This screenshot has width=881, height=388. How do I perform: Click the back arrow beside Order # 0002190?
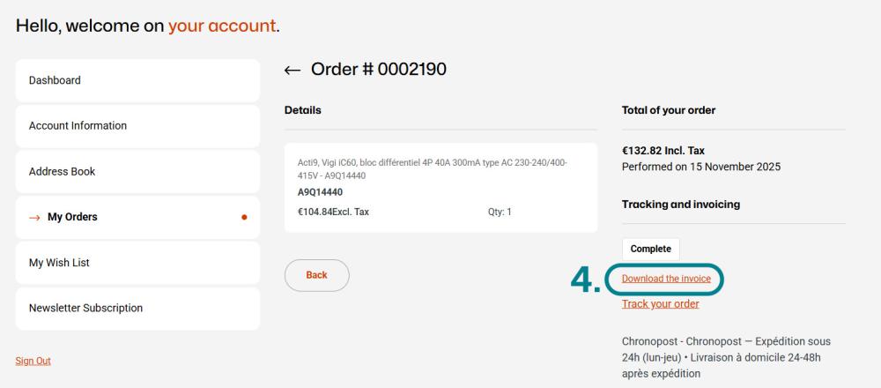[292, 70]
